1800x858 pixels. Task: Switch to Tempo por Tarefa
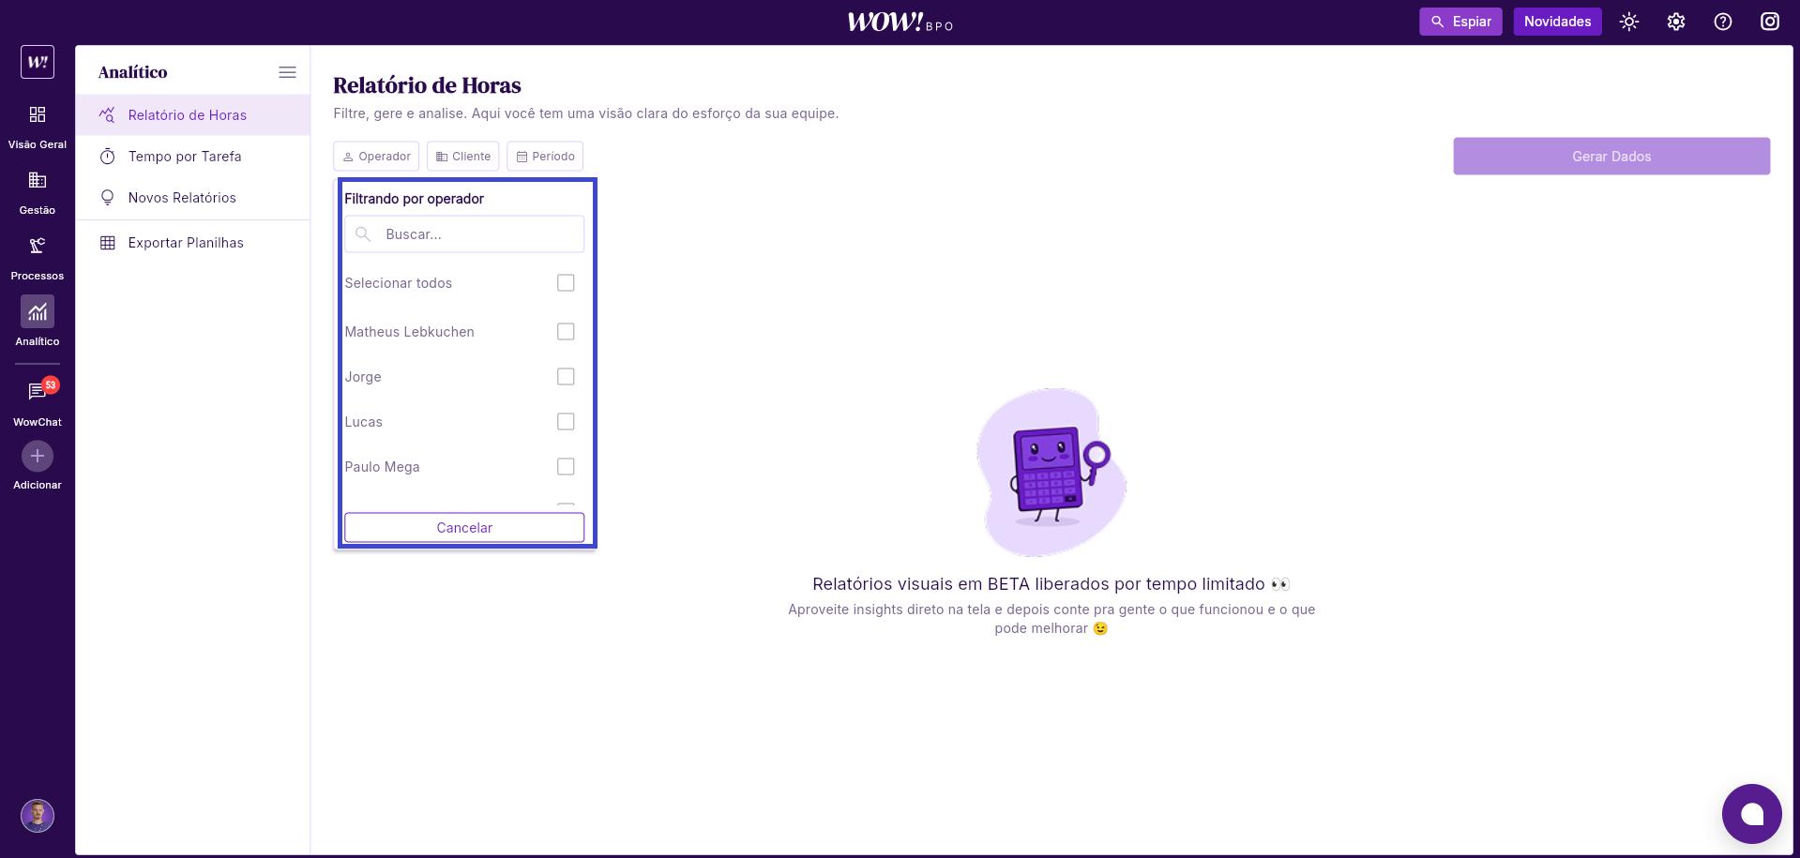(185, 157)
